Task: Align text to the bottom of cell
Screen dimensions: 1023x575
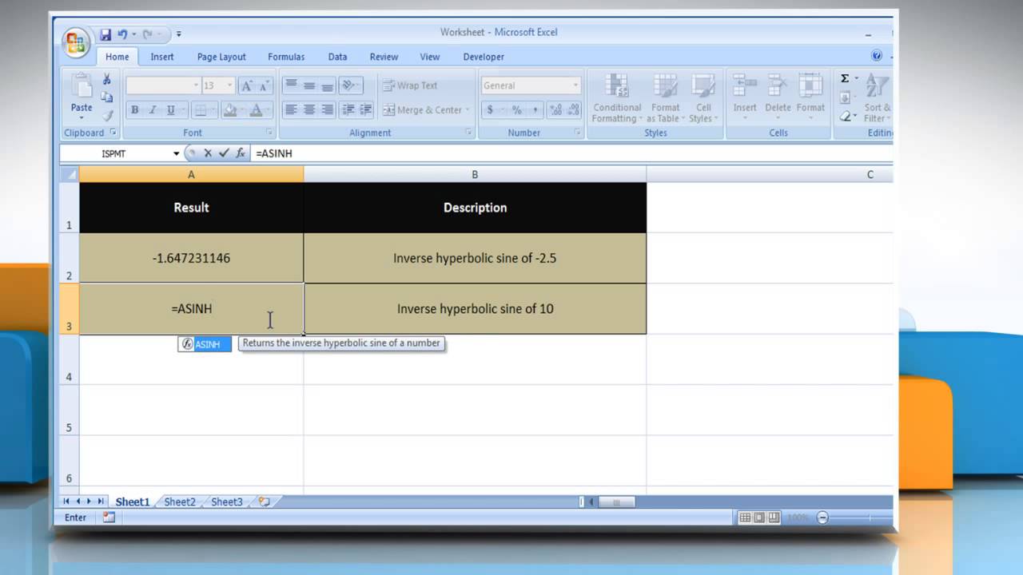Action: coord(326,85)
